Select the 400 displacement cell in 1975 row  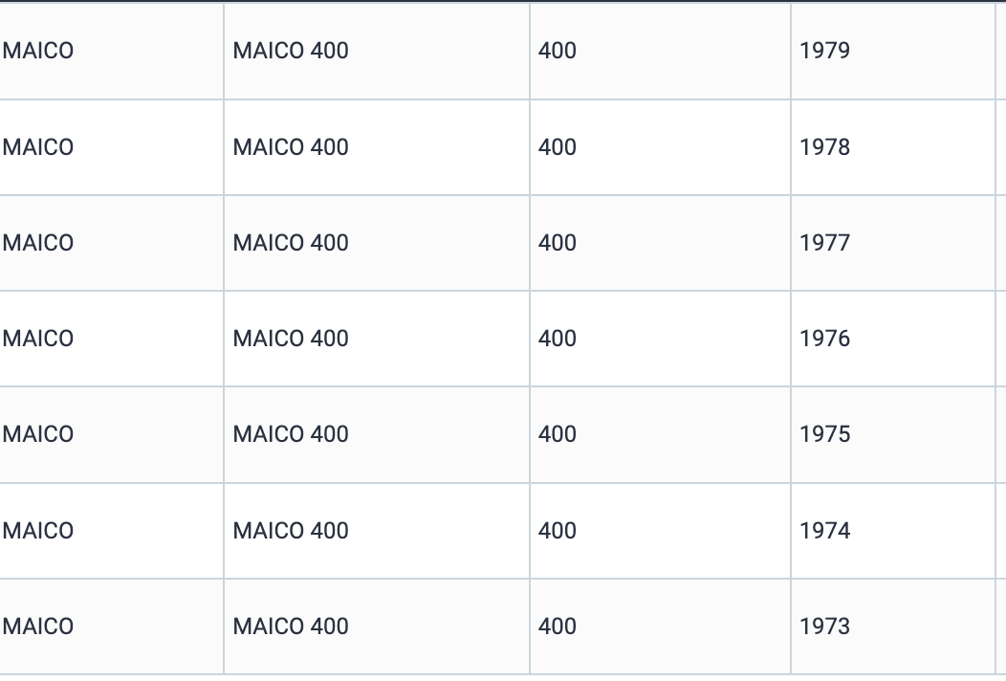[558, 434]
